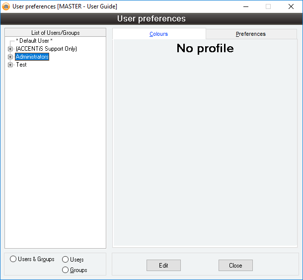
Task: Select the (ACCENTiS Support Only) tree item
Action: (46, 49)
